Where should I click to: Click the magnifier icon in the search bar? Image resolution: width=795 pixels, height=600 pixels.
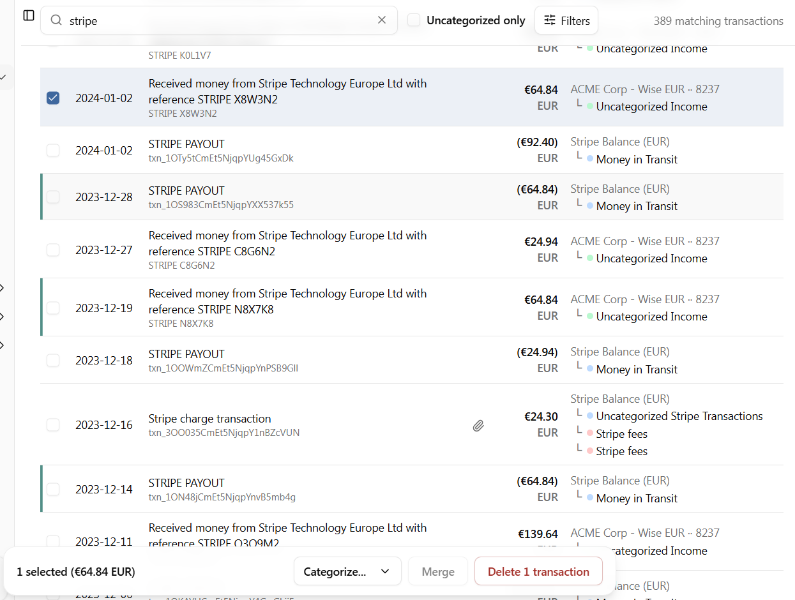click(56, 20)
